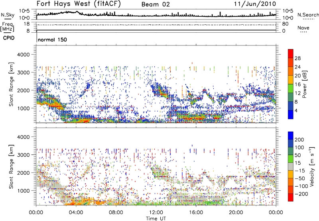The height and width of the screenshot is (221, 319).
Task: Click the "1000" tick on the power panel
Action: point(24,108)
